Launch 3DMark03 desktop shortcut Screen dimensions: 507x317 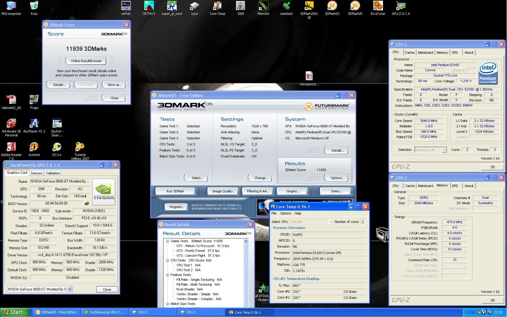tap(332, 8)
